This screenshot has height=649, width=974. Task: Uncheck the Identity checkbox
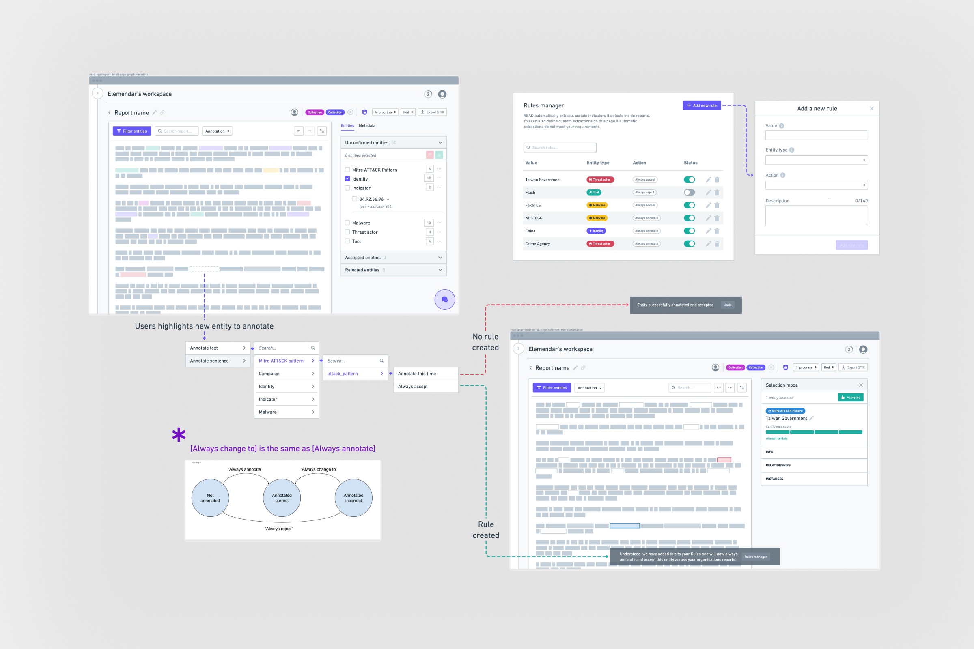tap(347, 179)
